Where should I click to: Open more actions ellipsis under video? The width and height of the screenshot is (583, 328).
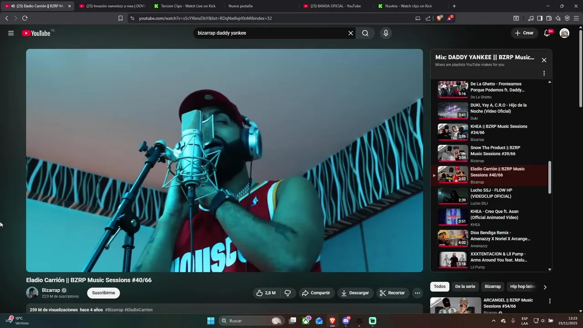point(417,293)
